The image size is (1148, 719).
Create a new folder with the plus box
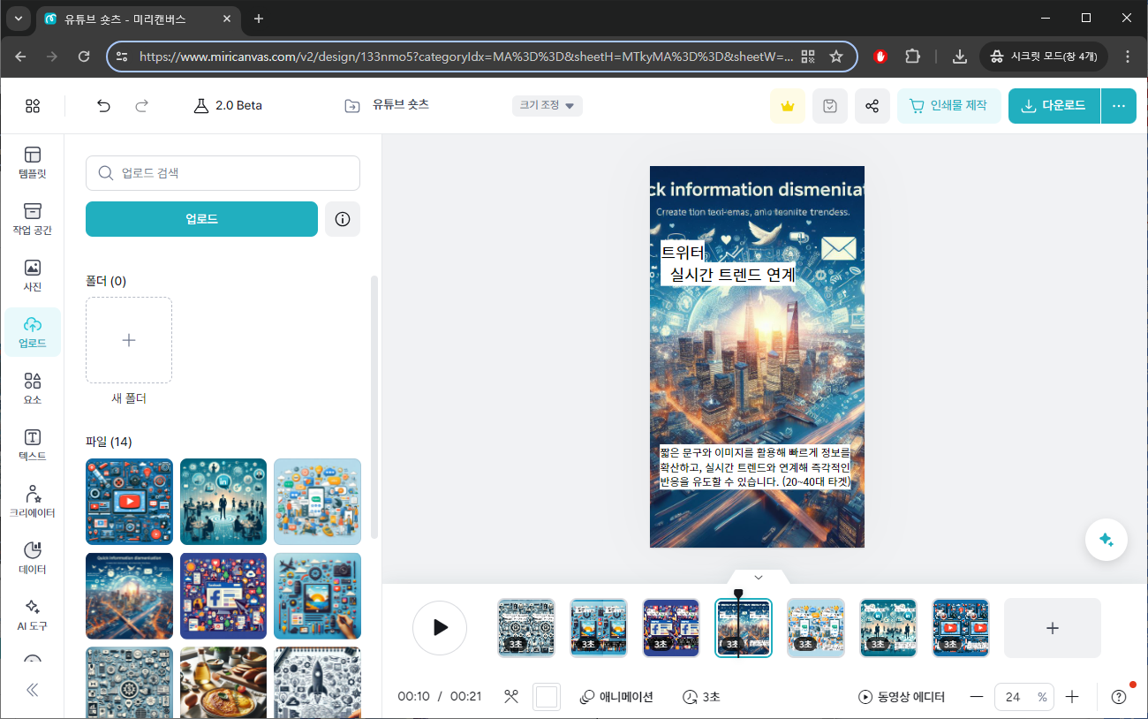coord(129,340)
